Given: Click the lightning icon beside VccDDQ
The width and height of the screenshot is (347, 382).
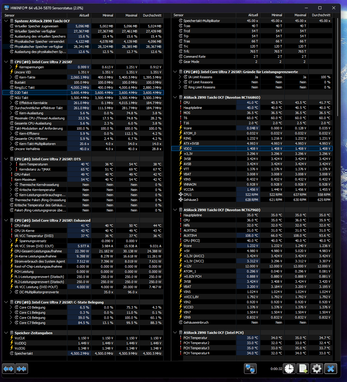Looking at the screenshot, I should [x=12, y=343].
